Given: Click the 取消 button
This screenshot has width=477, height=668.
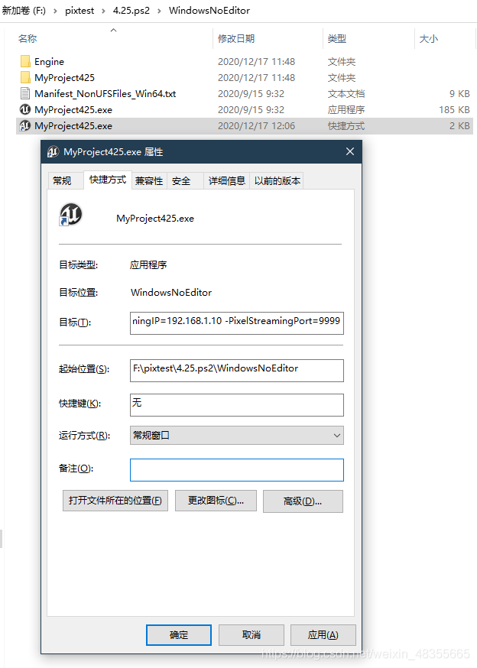Looking at the screenshot, I should pyautogui.click(x=251, y=635).
